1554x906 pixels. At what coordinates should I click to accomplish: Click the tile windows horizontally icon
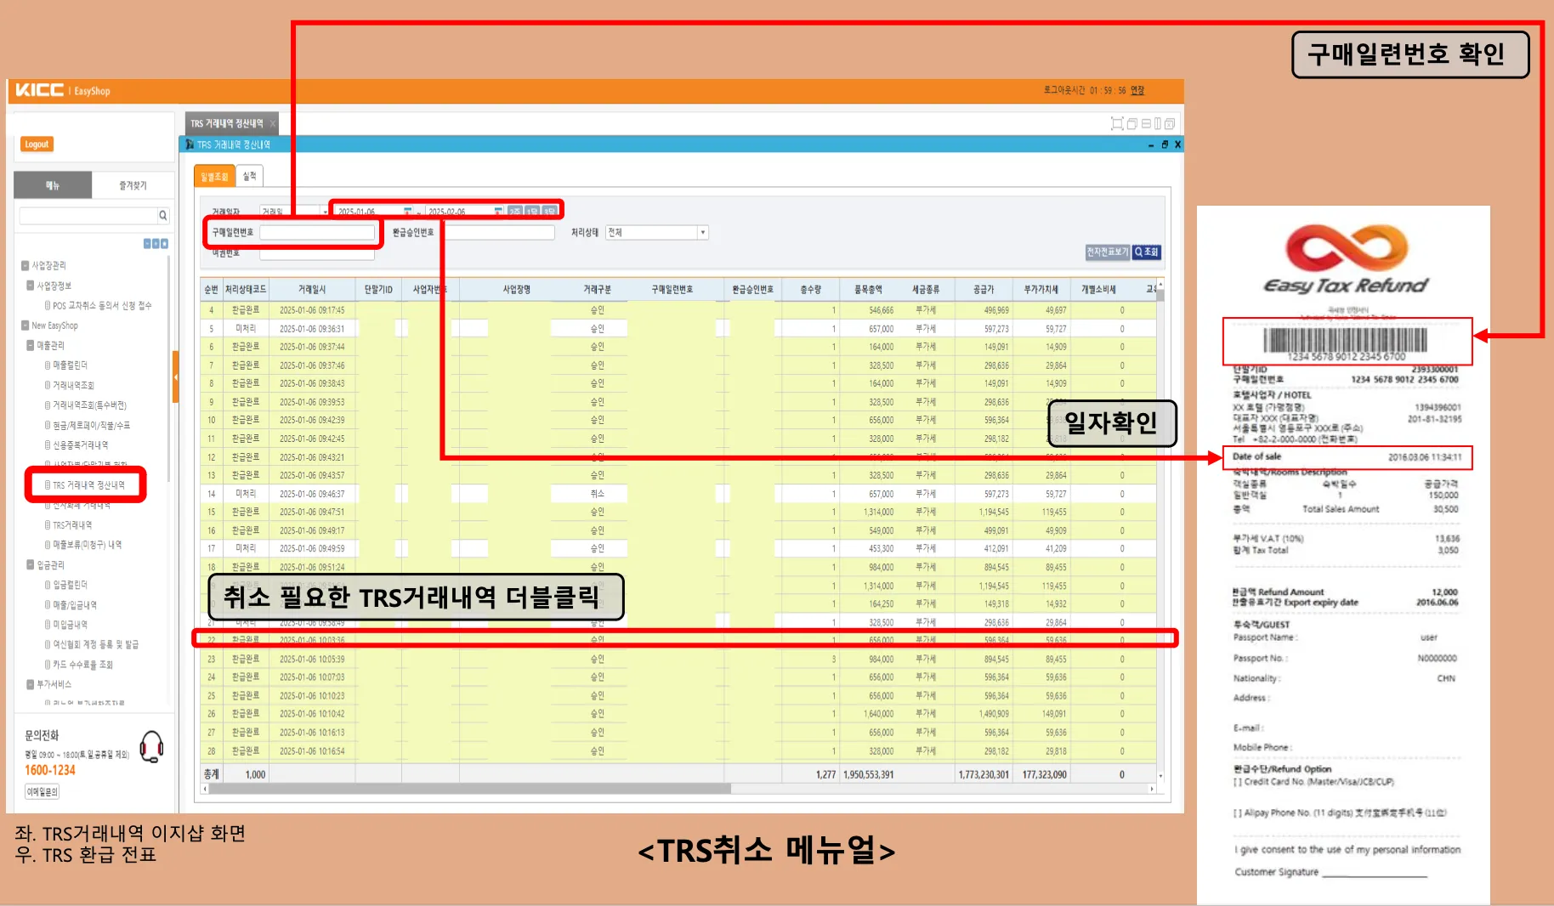[x=1146, y=123]
